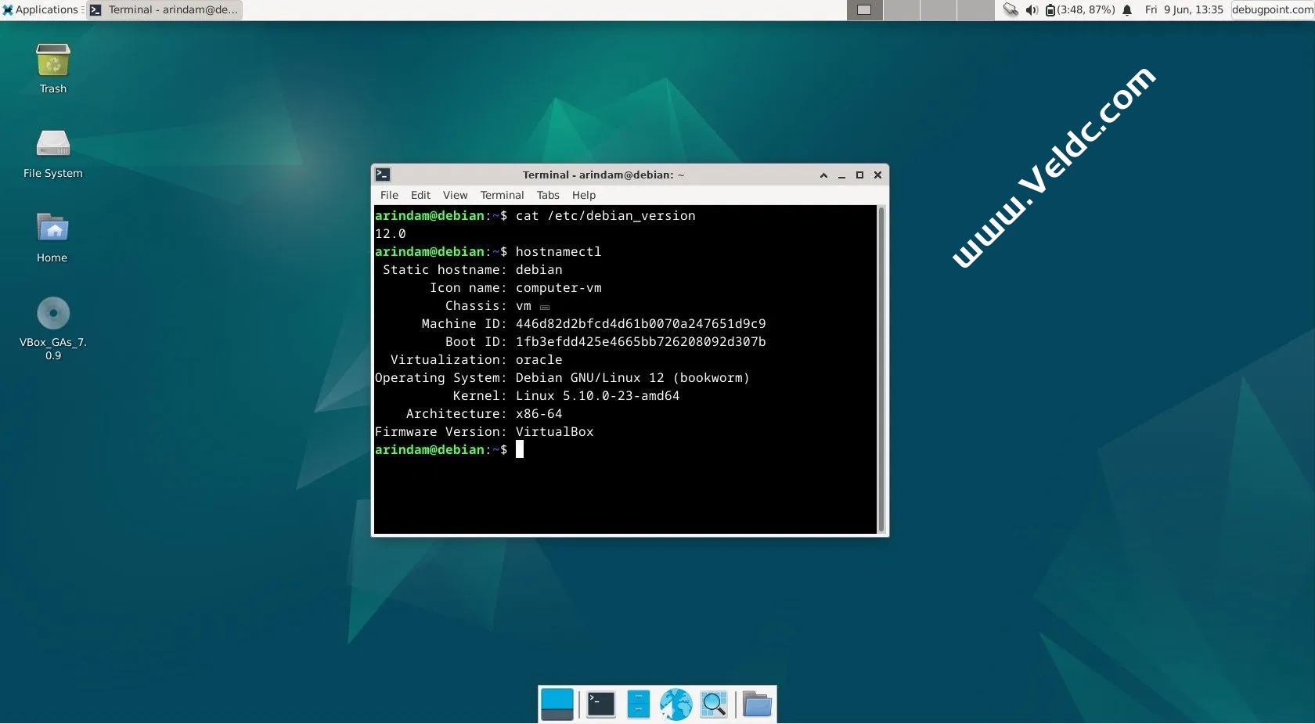Switch to the second workspace

click(901, 10)
